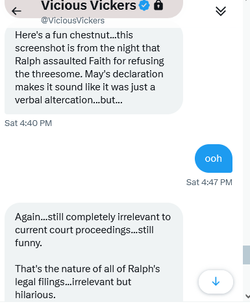Click the Sat 4:47 PM timestamp
250x304 pixels.
[x=209, y=183]
